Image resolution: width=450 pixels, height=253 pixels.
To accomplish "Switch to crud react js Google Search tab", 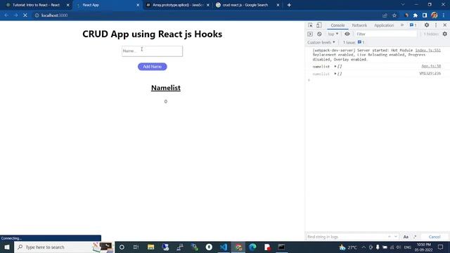I will (x=245, y=5).
